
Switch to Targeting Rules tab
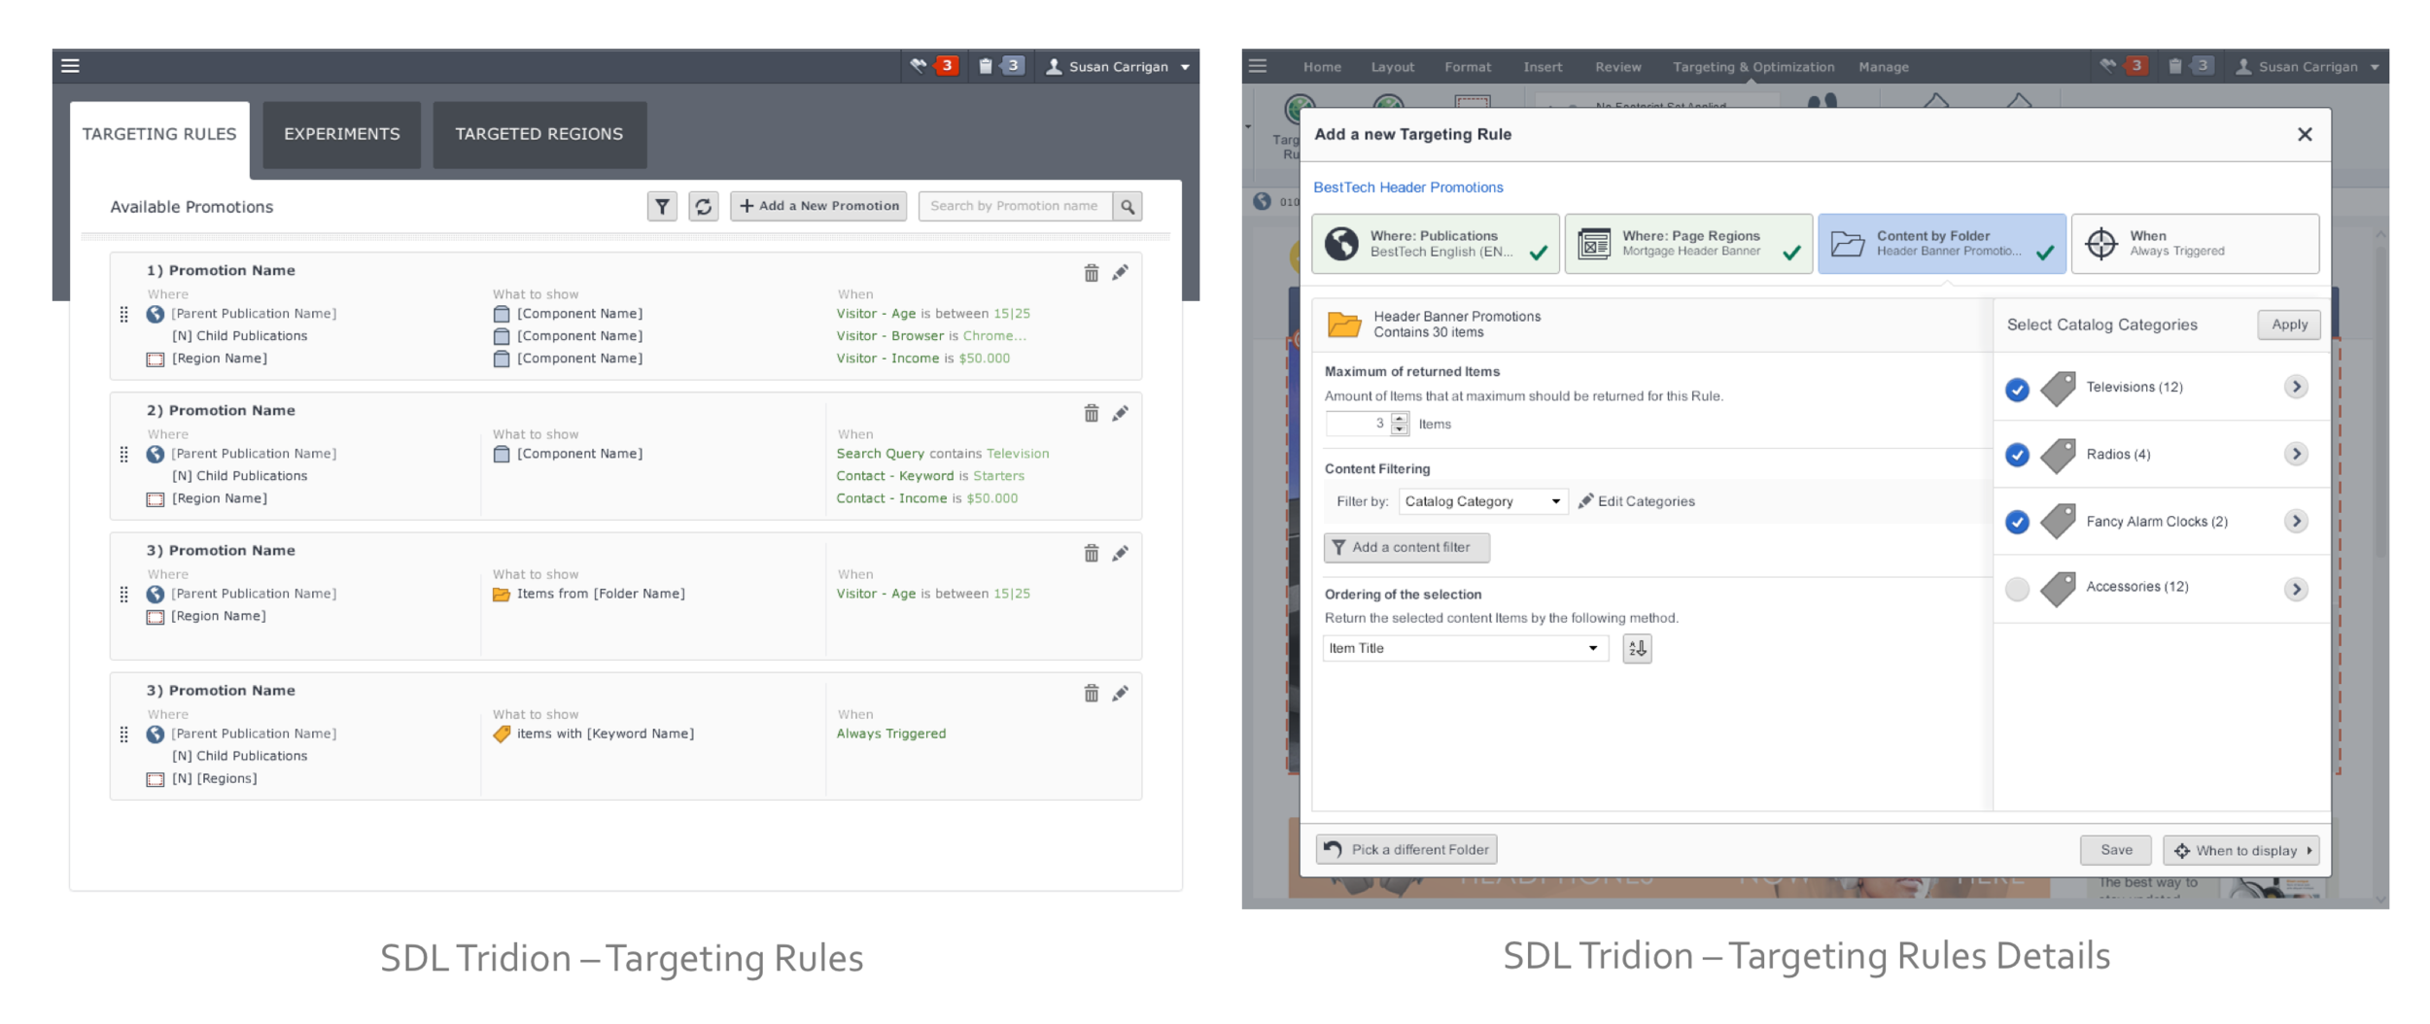159,134
